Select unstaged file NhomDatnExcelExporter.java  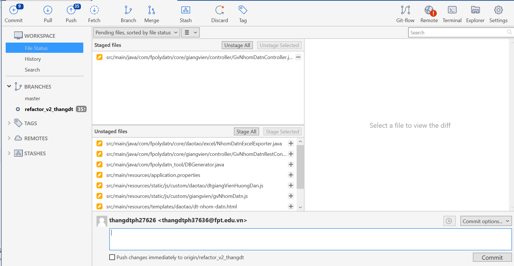tap(194, 143)
